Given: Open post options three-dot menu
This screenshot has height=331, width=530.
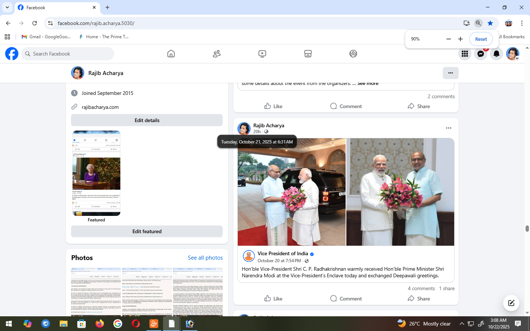Looking at the screenshot, I should [448, 128].
